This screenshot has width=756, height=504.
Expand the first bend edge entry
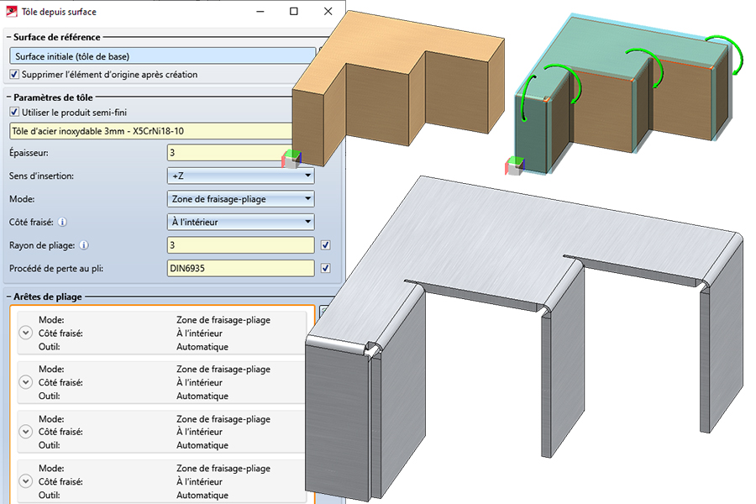[24, 333]
